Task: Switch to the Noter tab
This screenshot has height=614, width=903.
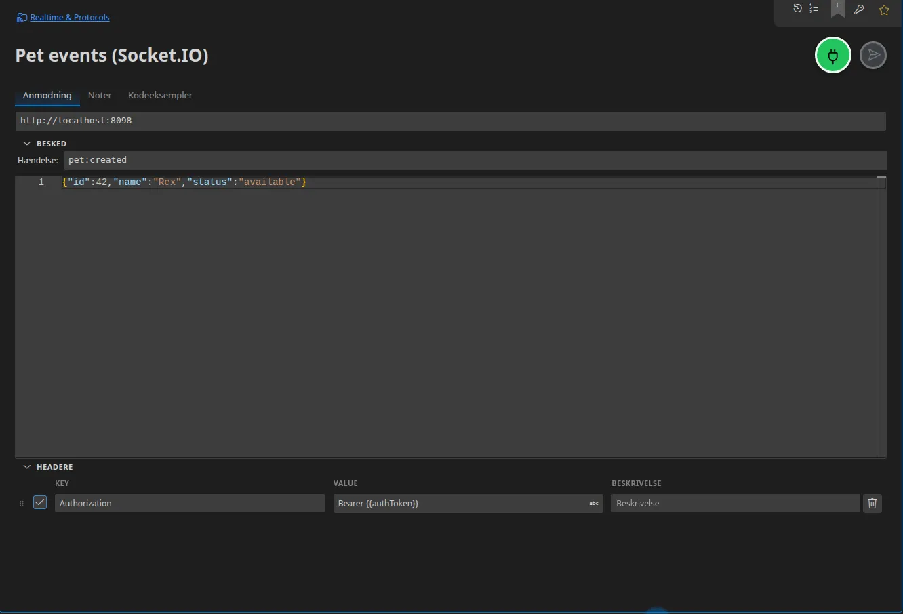Action: click(x=100, y=96)
